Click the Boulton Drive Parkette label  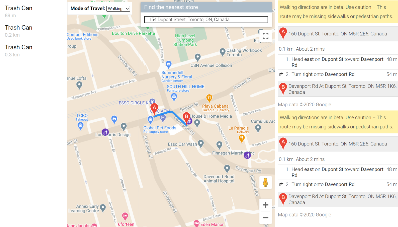(x=133, y=33)
